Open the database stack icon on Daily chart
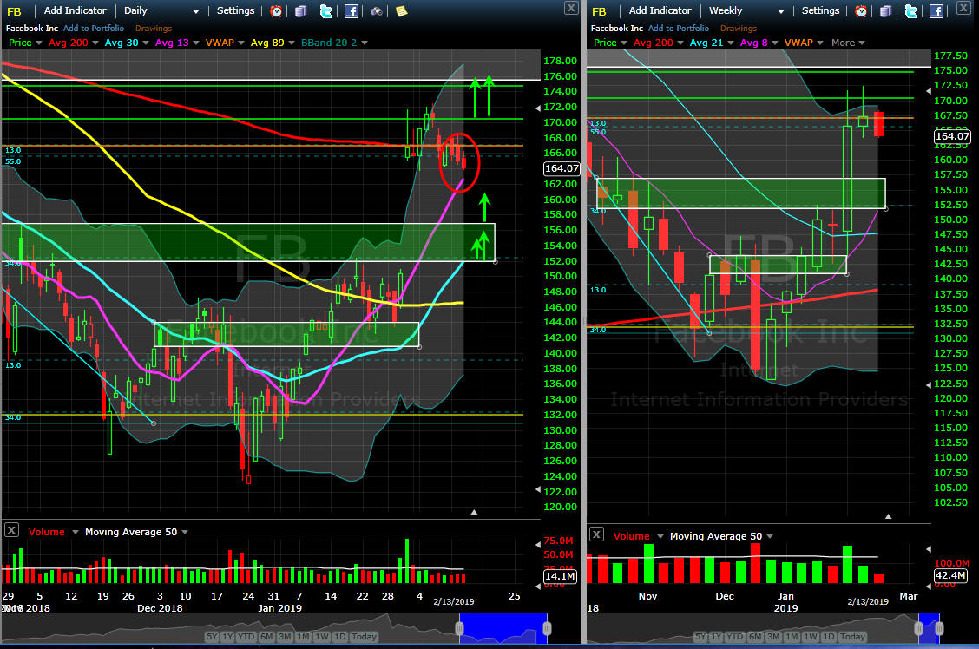This screenshot has width=979, height=649. coord(300,11)
